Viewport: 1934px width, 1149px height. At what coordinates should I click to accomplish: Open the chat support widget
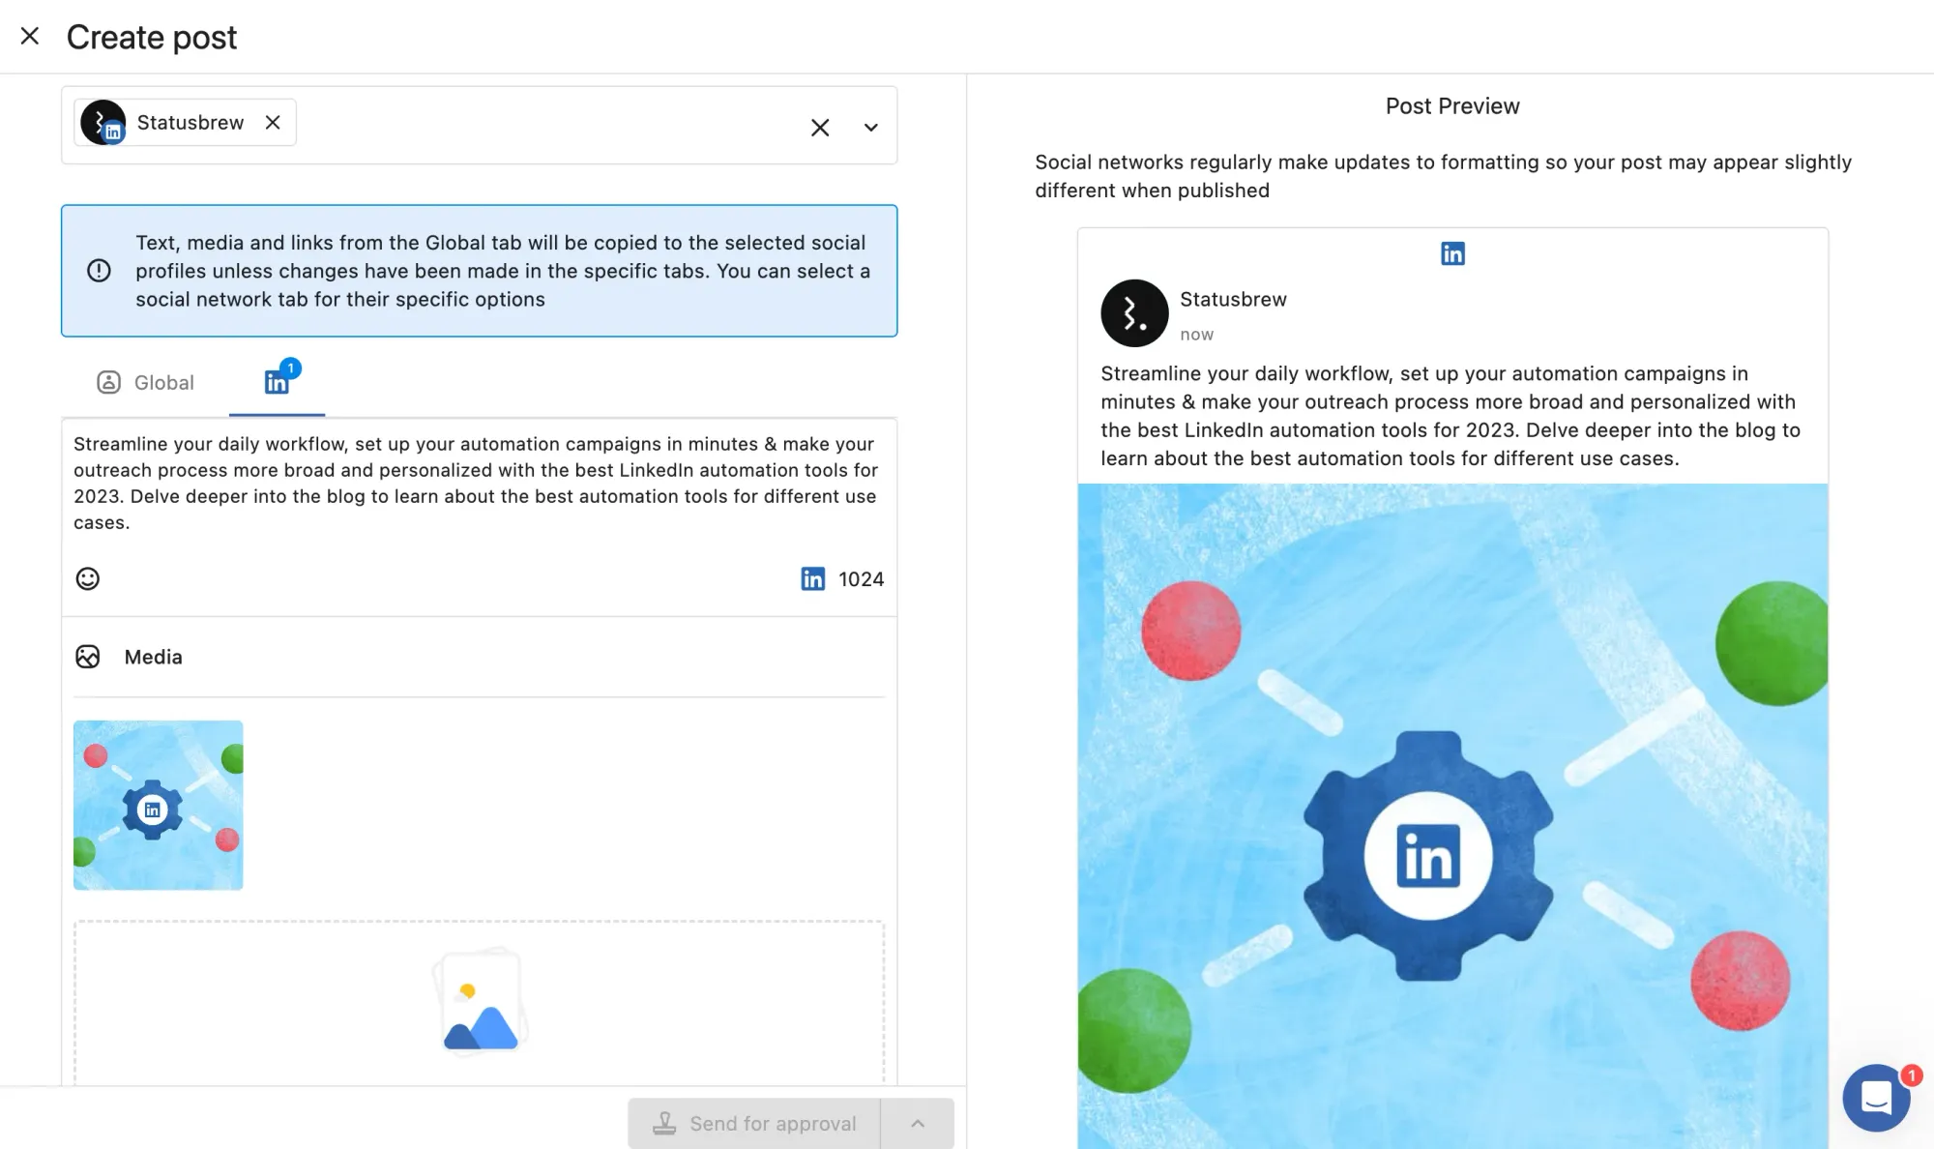[1875, 1097]
